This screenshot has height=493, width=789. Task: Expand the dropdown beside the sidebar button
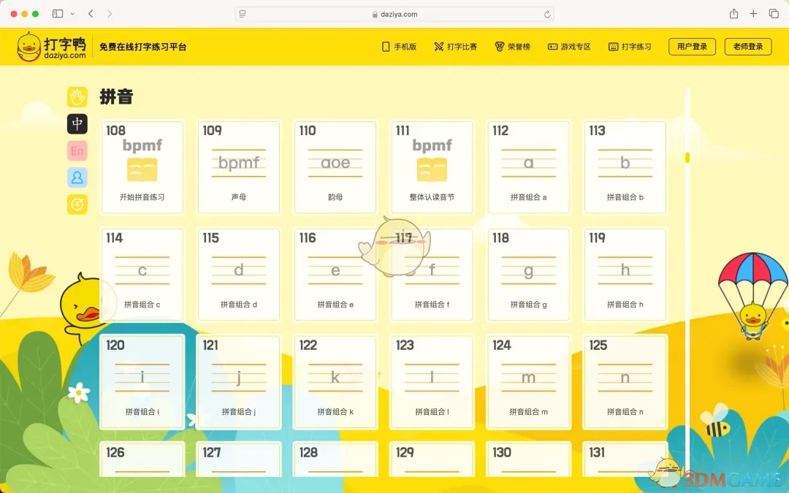click(73, 13)
